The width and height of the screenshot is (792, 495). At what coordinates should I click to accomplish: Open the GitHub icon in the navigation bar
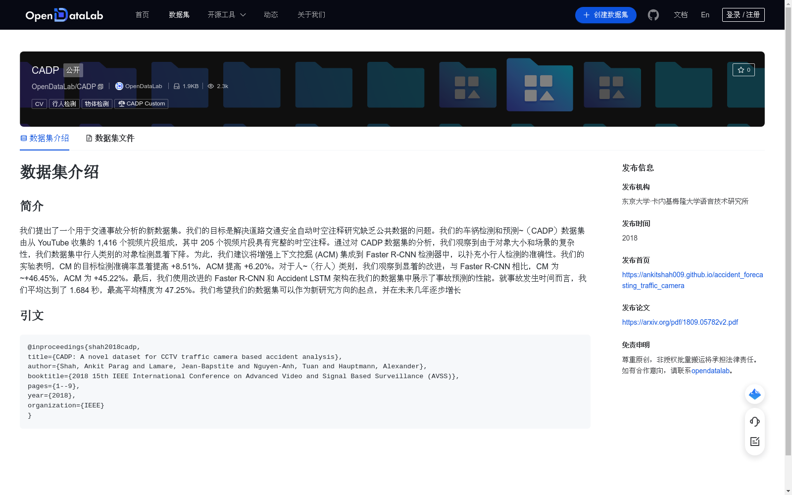coord(653,15)
